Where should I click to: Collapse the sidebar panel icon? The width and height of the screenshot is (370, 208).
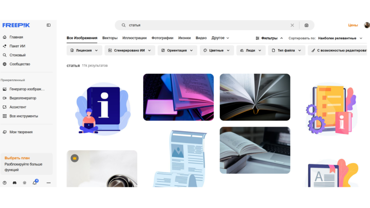click(x=49, y=25)
